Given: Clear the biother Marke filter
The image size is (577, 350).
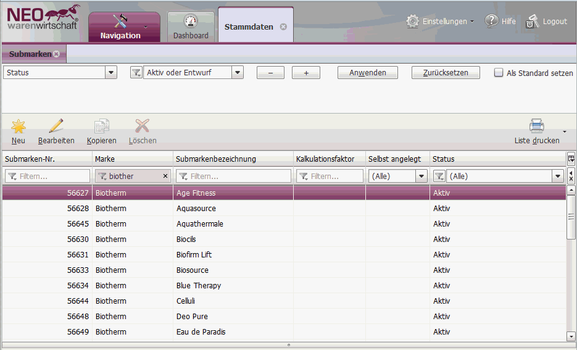Looking at the screenshot, I should (x=165, y=176).
